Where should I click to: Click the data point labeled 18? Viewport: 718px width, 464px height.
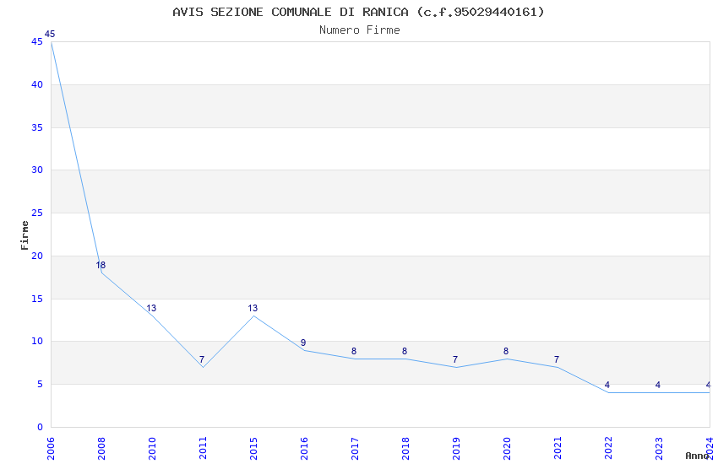(x=101, y=265)
